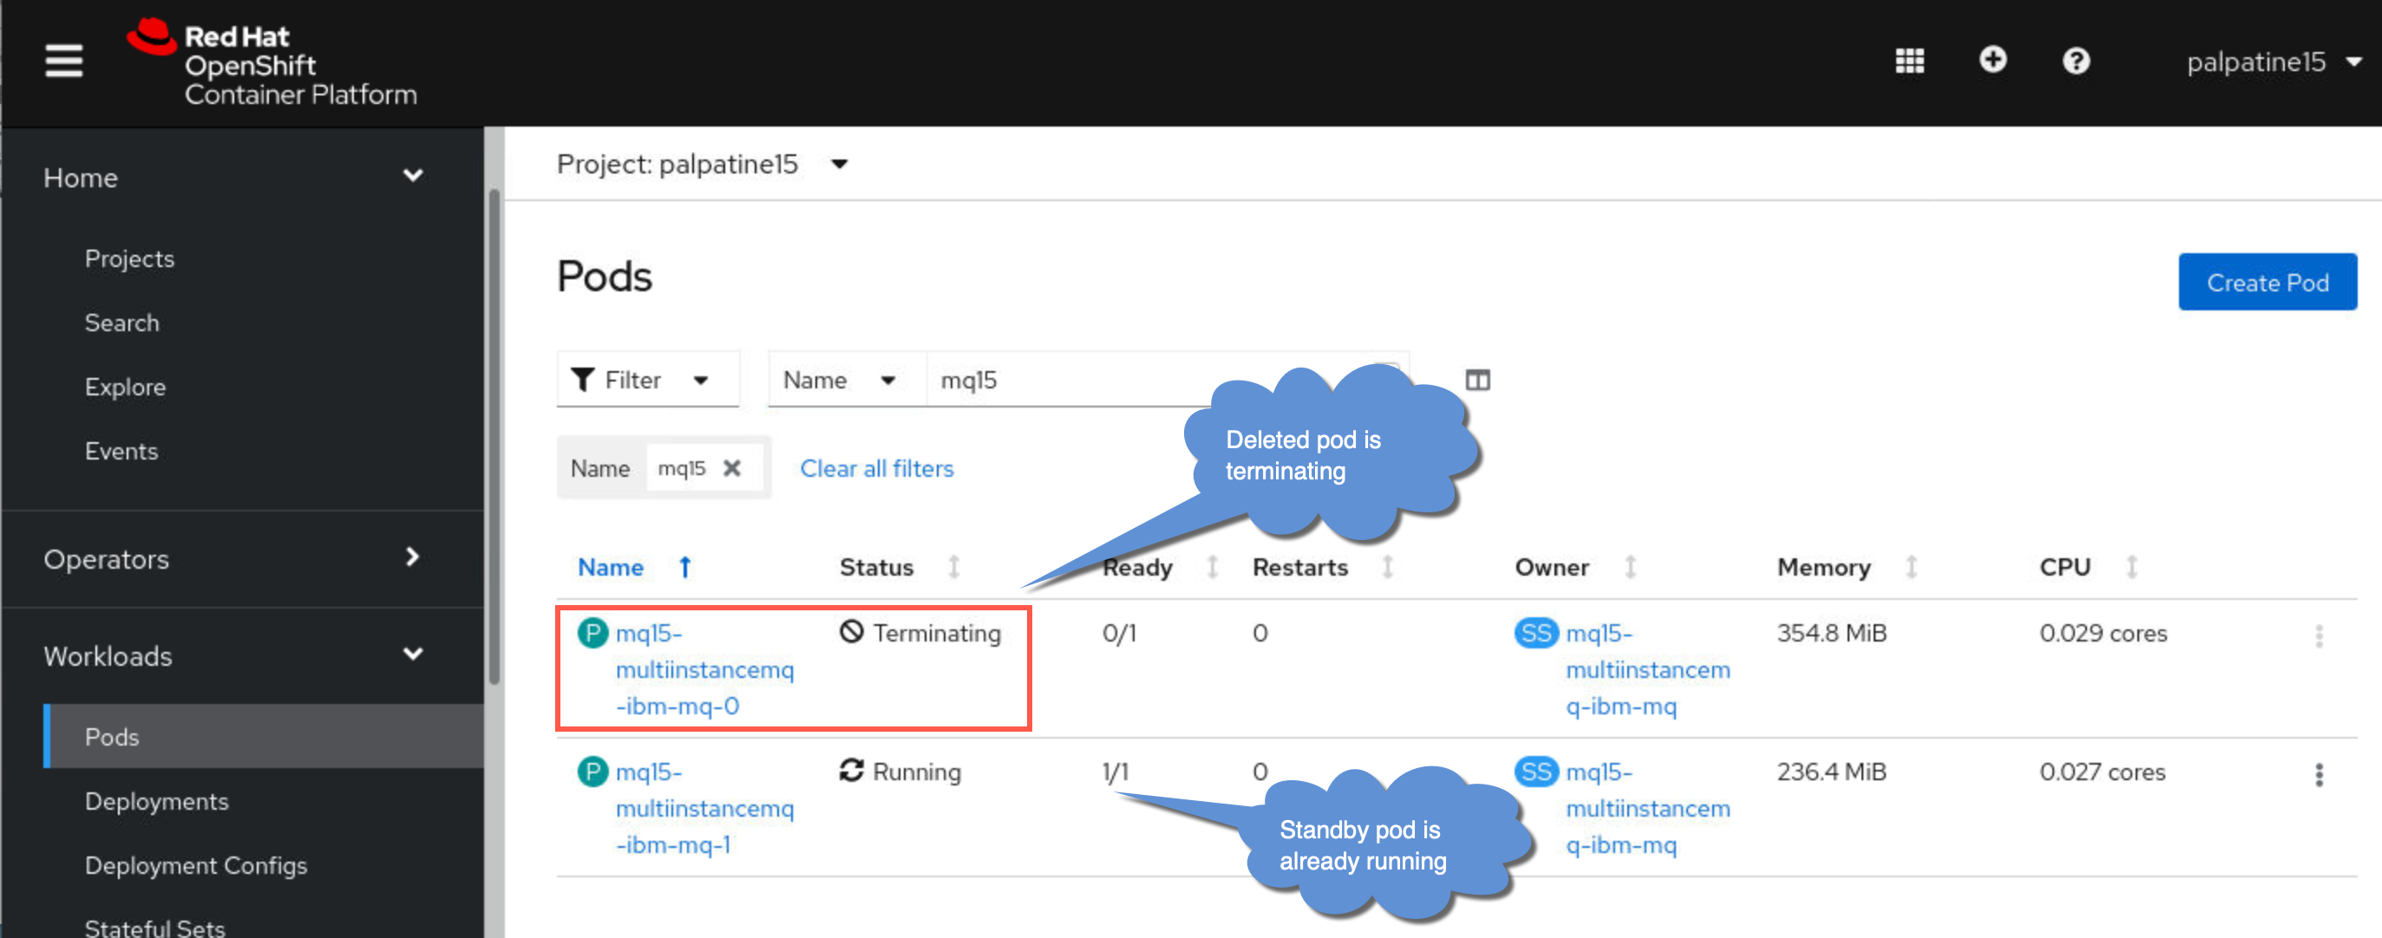This screenshot has width=2382, height=938.
Task: Open the Project: palpatine15 selector
Action: click(702, 165)
